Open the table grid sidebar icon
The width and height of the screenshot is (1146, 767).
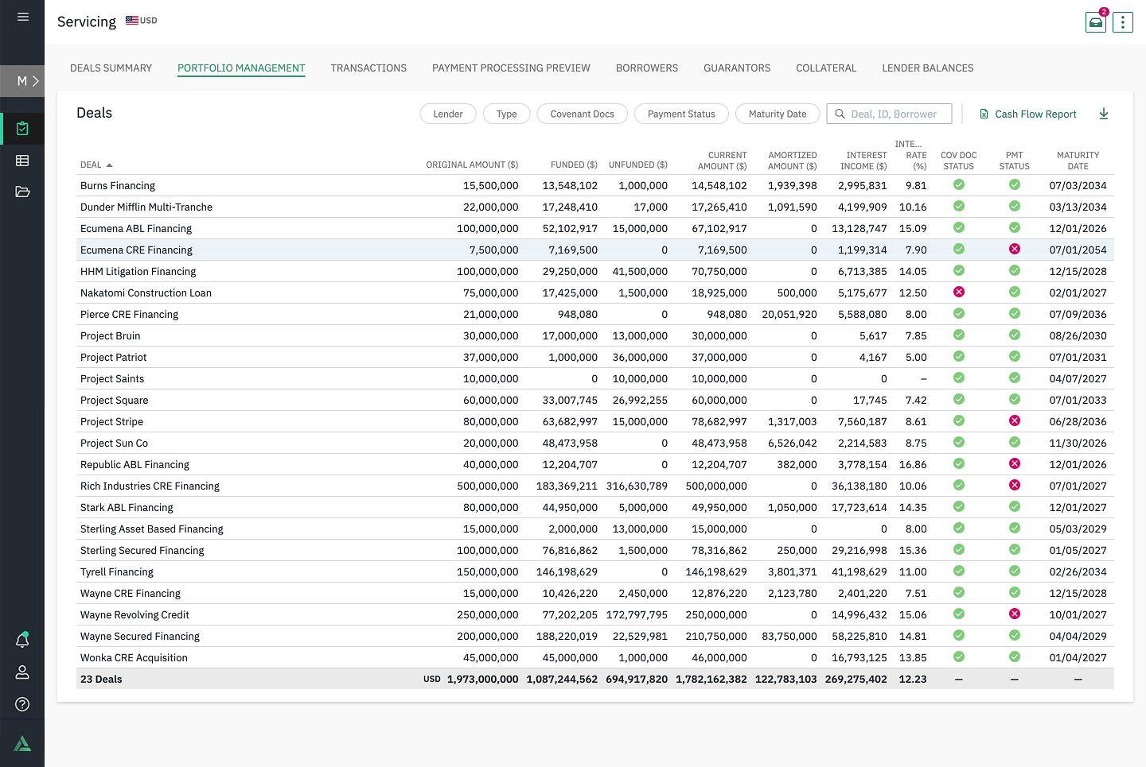coord(22,161)
